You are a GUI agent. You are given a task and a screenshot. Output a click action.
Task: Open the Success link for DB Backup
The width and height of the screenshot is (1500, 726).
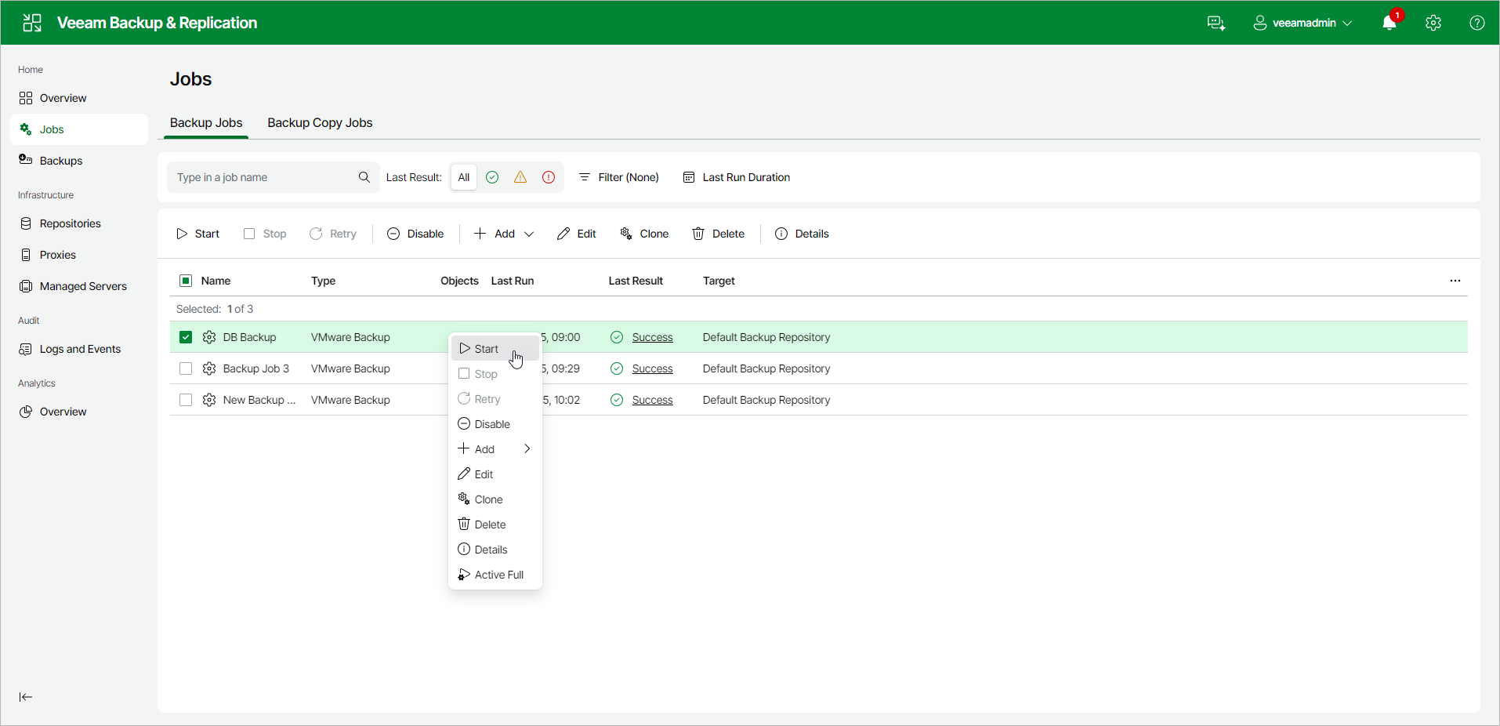[x=653, y=337]
